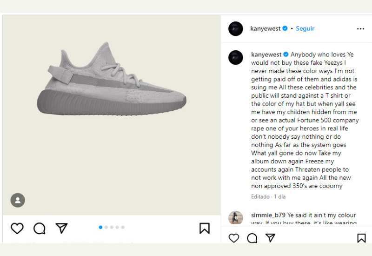Select the third carousel indicator dot
This screenshot has height=256, width=372.
112,227
